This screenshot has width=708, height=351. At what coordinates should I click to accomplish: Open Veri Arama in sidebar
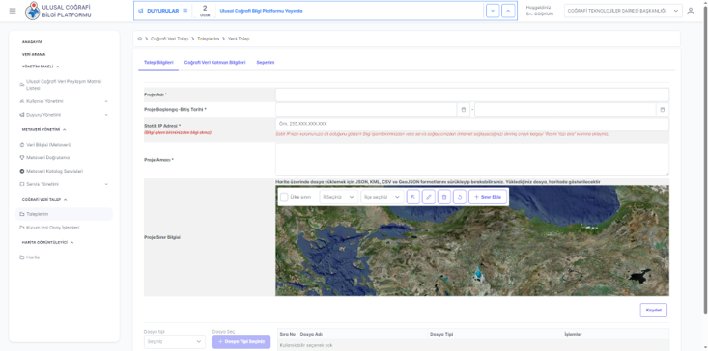click(x=34, y=54)
